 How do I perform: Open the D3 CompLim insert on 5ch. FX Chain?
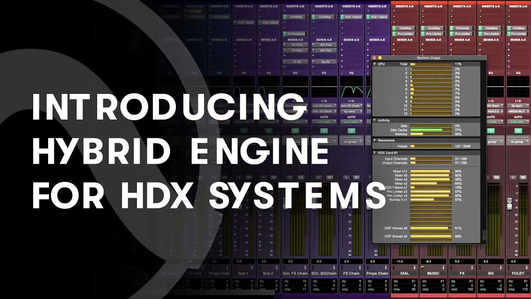tap(295, 34)
